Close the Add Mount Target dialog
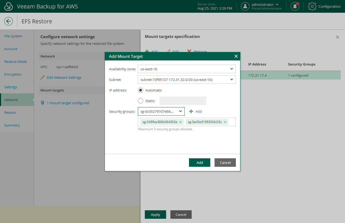Viewport: 345px width, 223px height. click(236, 56)
